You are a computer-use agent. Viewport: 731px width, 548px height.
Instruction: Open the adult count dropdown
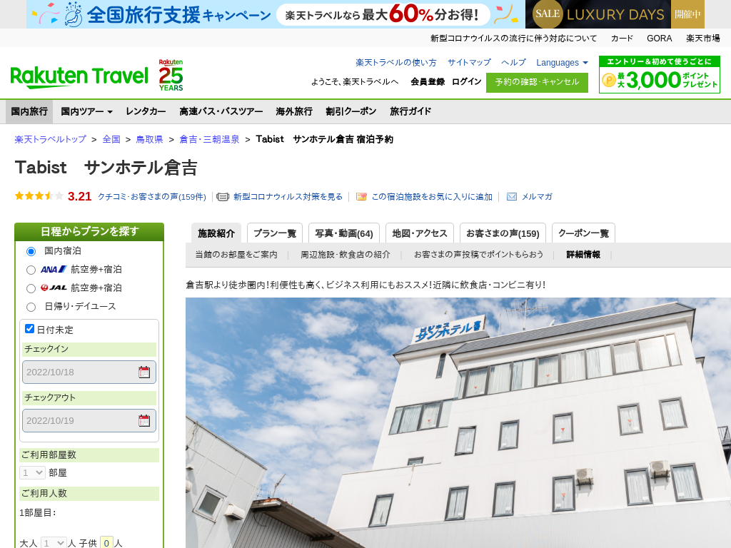[x=54, y=543]
